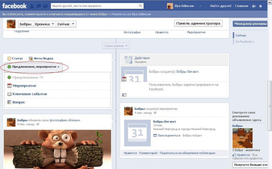Click Бобры avatar on cover photo update post
This screenshot has height=169, width=272.
11,122
